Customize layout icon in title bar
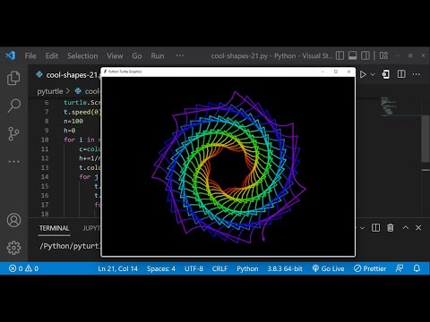Viewport: 430px width, 322px height. (x=383, y=55)
